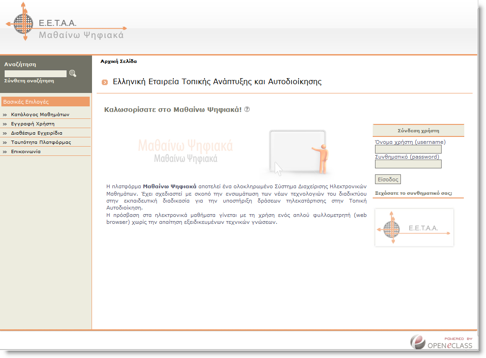Screen dimensions: 486x358
Task: Click the arrow icon beside Διαθέσιμα Εγχειρίδια
Action: (x=5, y=133)
